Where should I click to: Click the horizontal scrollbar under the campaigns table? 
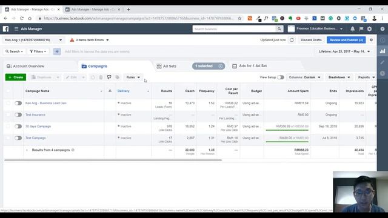113,160
